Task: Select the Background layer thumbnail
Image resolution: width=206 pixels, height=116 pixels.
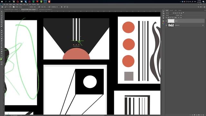Action: 171,25
